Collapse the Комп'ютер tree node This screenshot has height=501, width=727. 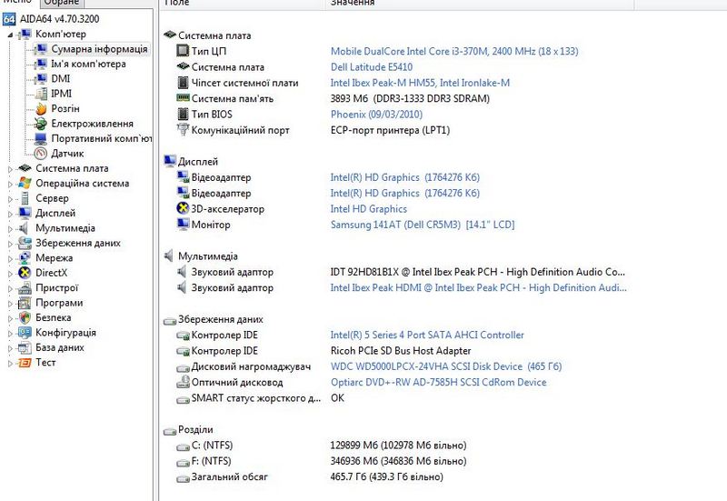pos(11,35)
